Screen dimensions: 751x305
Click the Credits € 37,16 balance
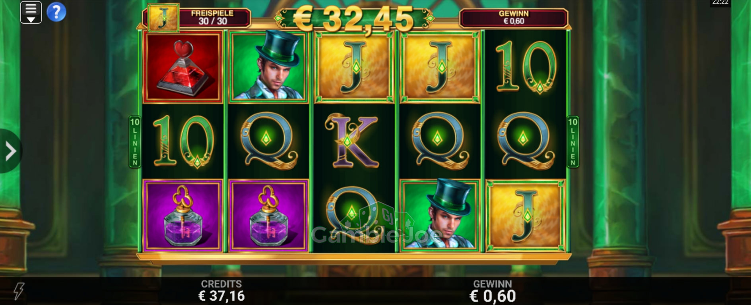[221, 291]
